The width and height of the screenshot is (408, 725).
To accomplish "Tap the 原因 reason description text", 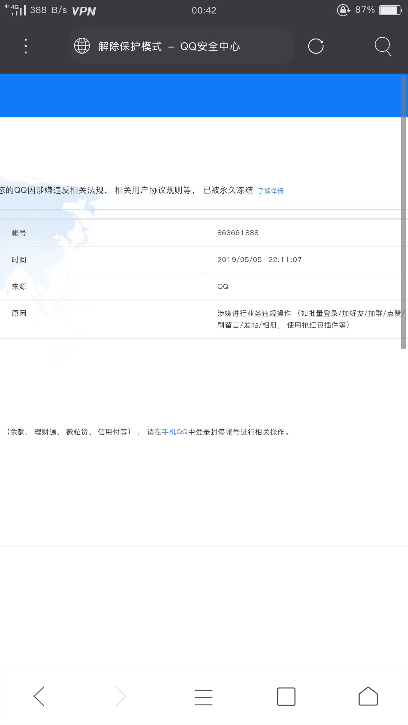I will pyautogui.click(x=310, y=319).
